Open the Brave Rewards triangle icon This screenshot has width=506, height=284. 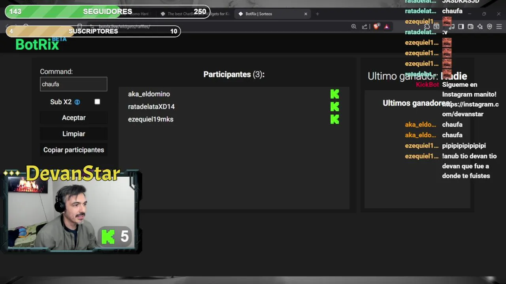[387, 26]
